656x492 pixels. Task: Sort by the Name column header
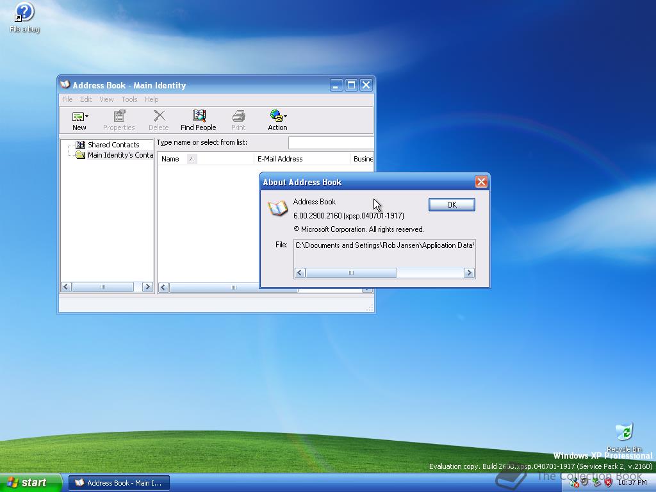(205, 159)
